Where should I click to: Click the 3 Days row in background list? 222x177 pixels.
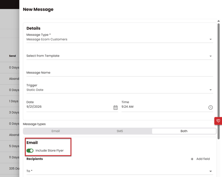[x=10, y=113]
